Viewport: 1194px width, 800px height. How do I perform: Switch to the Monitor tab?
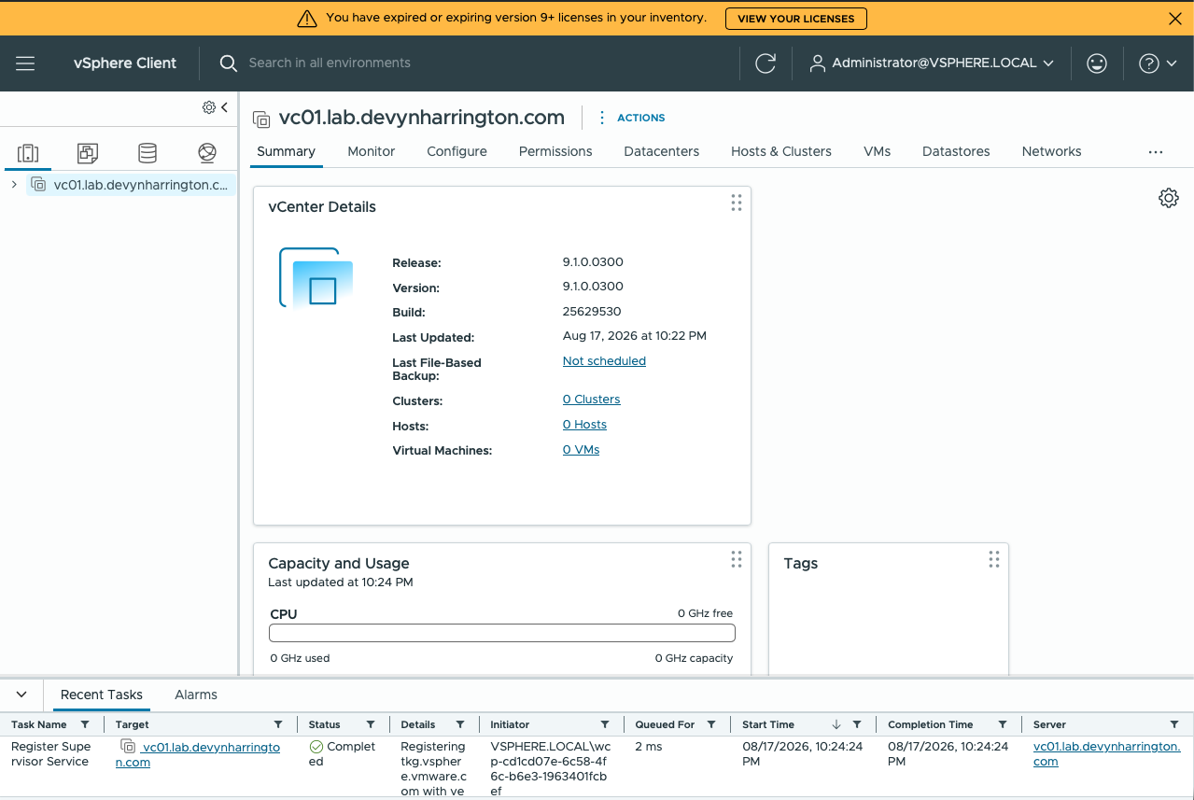(x=372, y=151)
